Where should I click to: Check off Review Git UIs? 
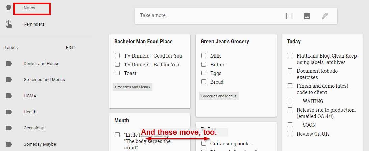(290, 134)
